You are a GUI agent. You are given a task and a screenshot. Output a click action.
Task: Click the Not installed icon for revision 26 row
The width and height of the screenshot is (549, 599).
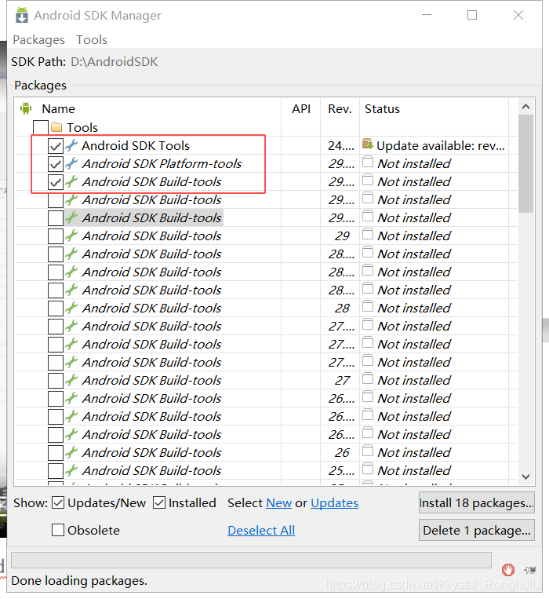tap(368, 451)
